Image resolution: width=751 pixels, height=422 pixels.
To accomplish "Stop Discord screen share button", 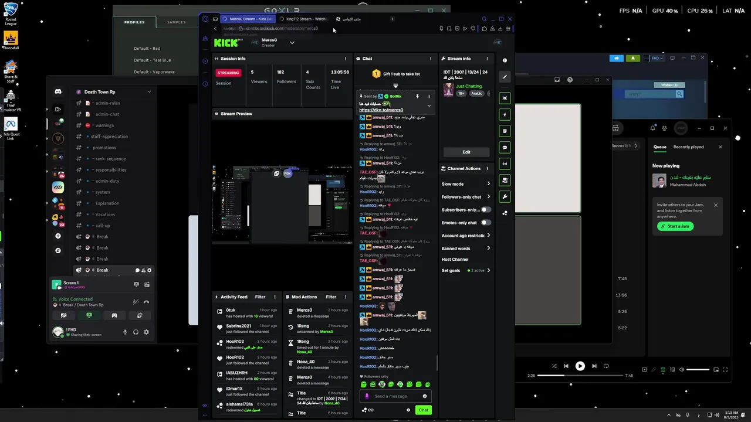I will 89,315.
